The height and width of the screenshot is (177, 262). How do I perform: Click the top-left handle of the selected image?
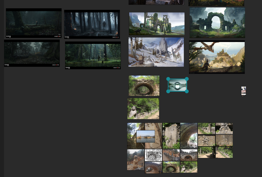coord(168,79)
